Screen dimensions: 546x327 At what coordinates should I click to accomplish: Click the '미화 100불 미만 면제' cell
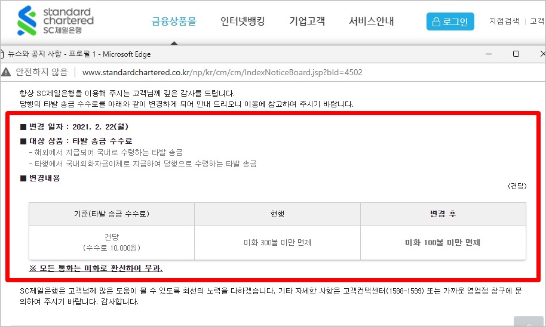coord(443,243)
